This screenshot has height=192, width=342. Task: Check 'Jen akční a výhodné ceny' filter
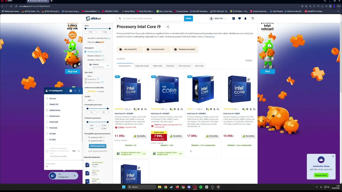point(86,38)
